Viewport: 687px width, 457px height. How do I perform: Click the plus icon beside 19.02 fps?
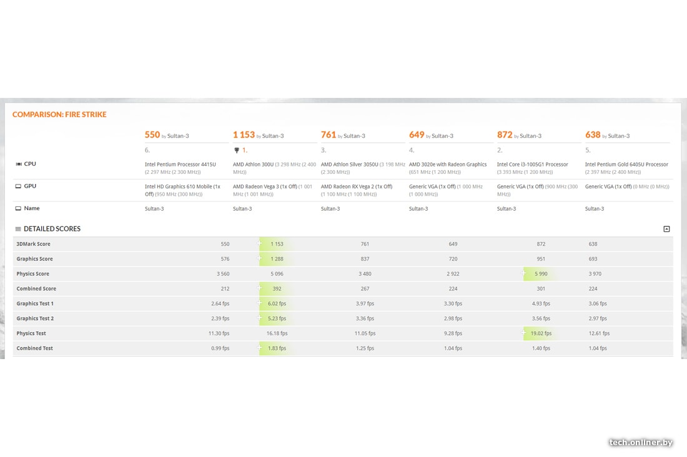click(524, 334)
